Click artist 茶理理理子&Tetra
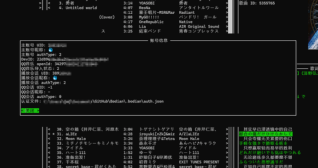 click(157, 139)
